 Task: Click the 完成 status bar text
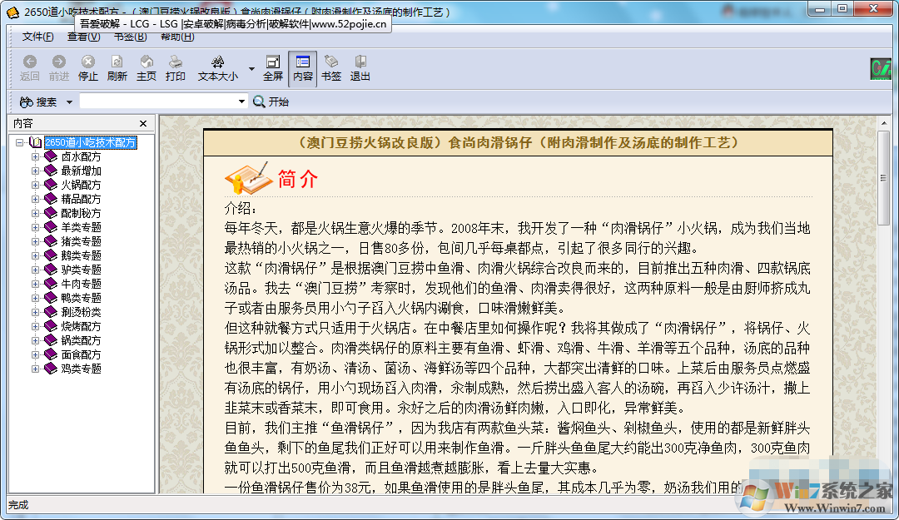tap(18, 505)
